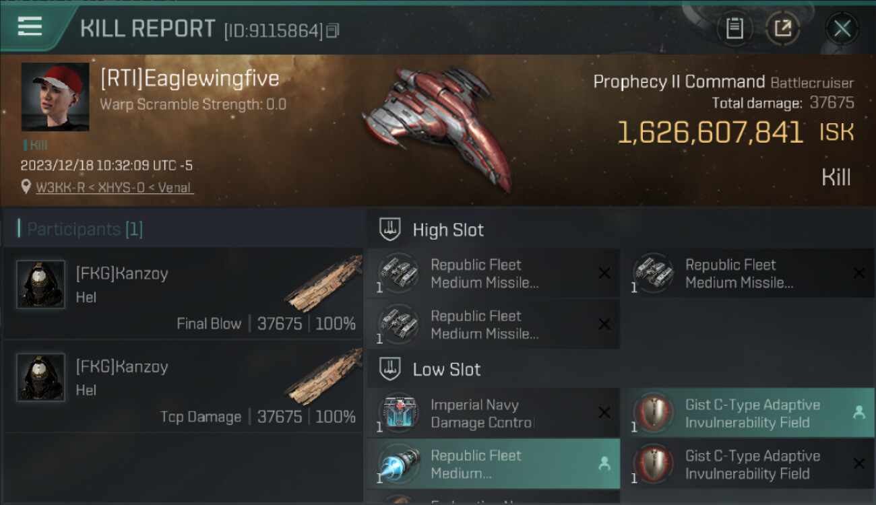
Task: Select Kanzoy's Final Blow participant entry
Action: [x=183, y=293]
